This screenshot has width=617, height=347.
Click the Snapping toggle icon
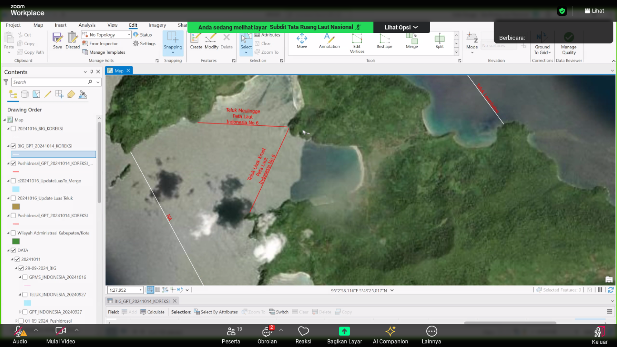click(x=173, y=37)
